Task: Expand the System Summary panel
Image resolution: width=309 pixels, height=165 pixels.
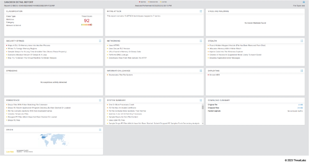Action: point(201,100)
